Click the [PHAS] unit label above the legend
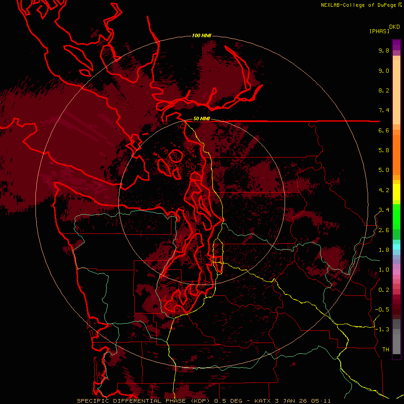404x404 pixels. click(x=379, y=31)
